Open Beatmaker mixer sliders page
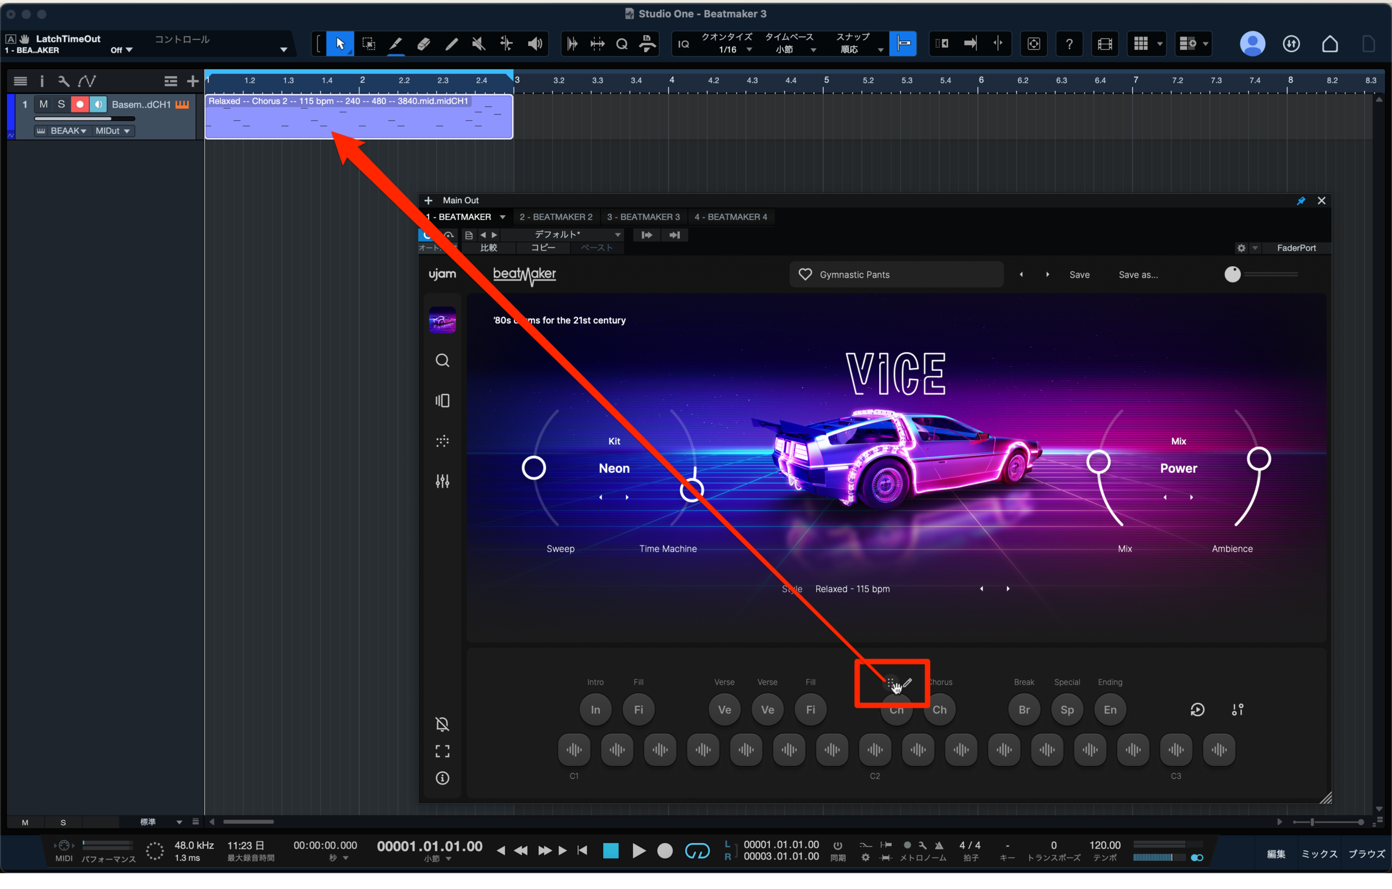This screenshot has height=889, width=1392. click(x=442, y=481)
